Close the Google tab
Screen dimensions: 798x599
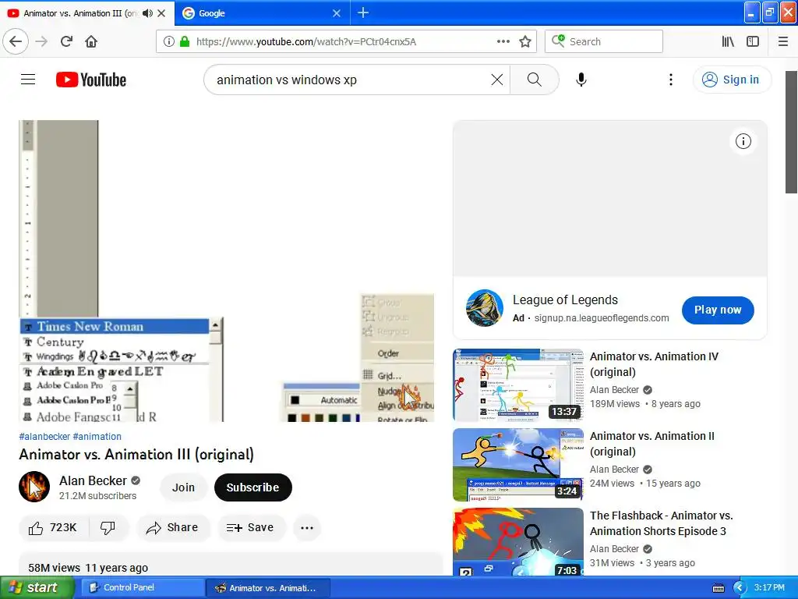tap(337, 13)
